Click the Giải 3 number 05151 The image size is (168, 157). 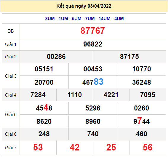pyautogui.click(x=44, y=69)
